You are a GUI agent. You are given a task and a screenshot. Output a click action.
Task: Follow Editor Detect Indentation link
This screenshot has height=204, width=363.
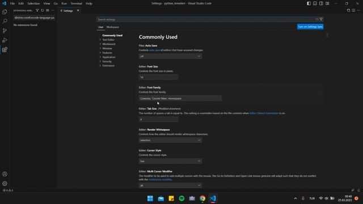click(264, 113)
